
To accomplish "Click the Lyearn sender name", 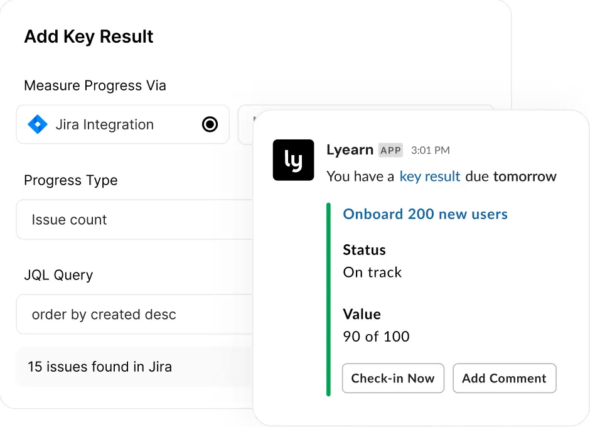I will click(x=350, y=150).
